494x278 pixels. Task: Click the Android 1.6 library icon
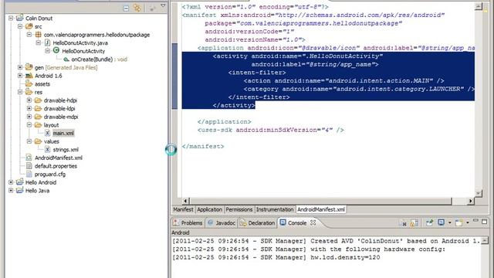point(29,76)
